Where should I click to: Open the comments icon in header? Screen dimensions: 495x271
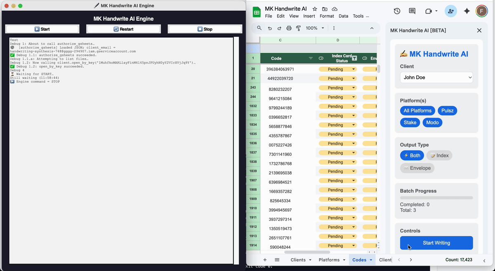(x=412, y=11)
